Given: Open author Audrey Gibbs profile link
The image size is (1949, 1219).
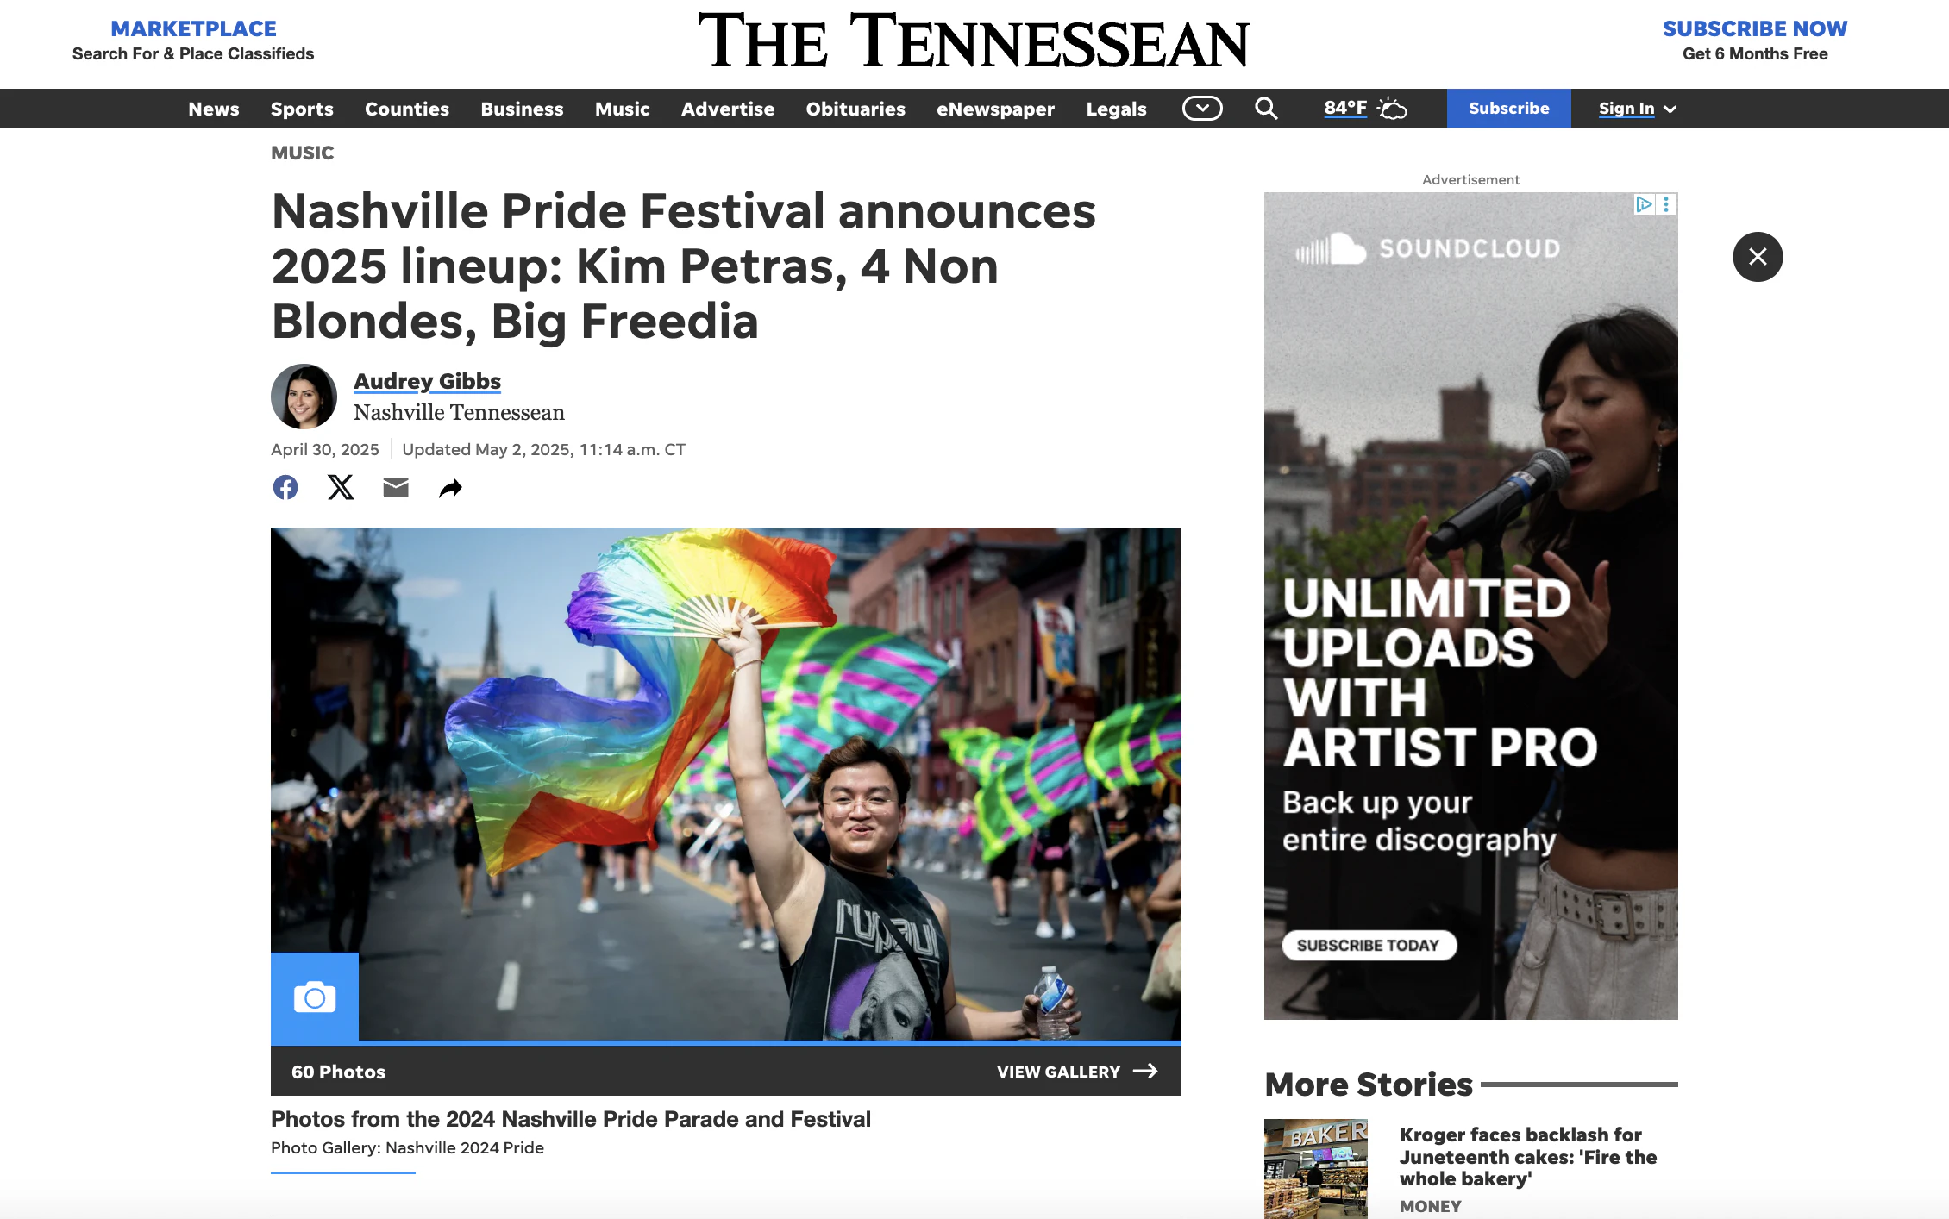Looking at the screenshot, I should [x=427, y=381].
